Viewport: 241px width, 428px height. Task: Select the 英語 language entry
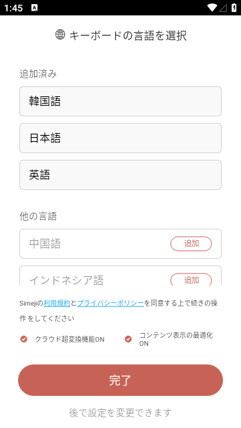[120, 175]
